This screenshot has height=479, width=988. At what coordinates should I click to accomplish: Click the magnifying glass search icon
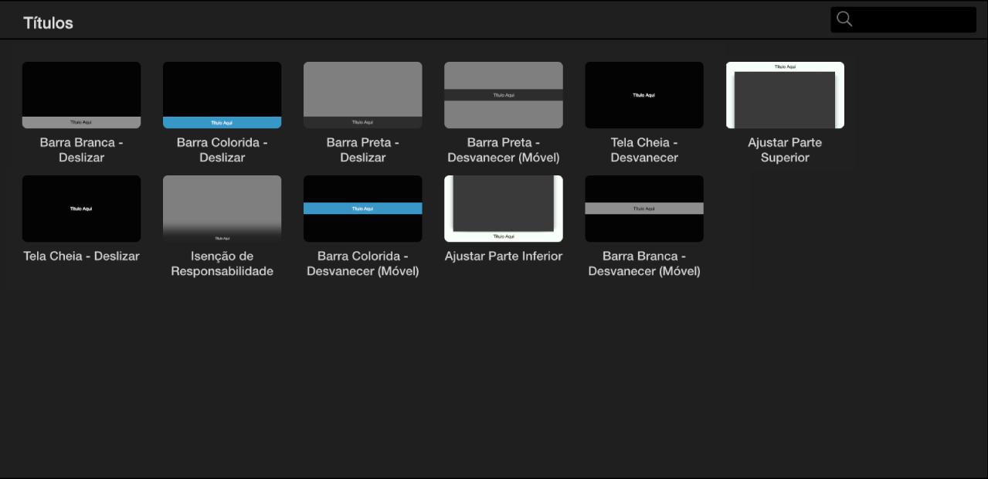(844, 19)
